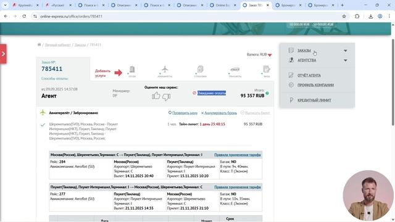The image size is (395, 222).
Task: Open fare rules for Phuket–Moscow flight
Action: 237,187
